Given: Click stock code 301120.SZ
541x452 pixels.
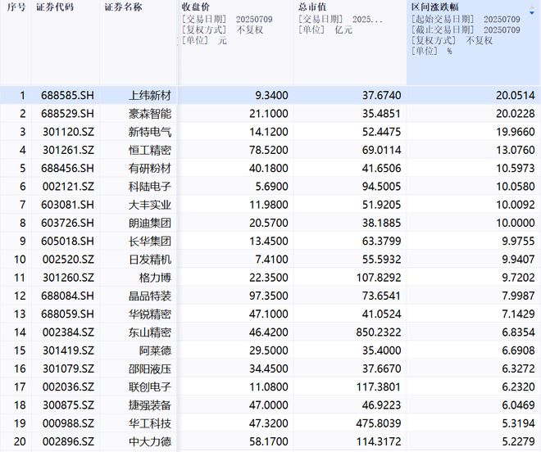Looking at the screenshot, I should pos(68,132).
